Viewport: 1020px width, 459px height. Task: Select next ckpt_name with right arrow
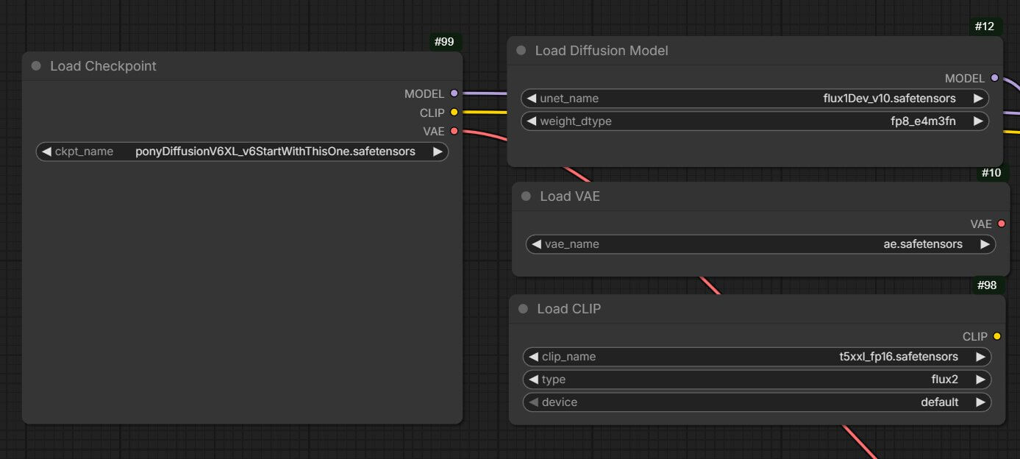tap(438, 152)
